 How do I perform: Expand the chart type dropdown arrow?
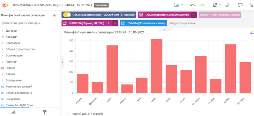coord(182,5)
